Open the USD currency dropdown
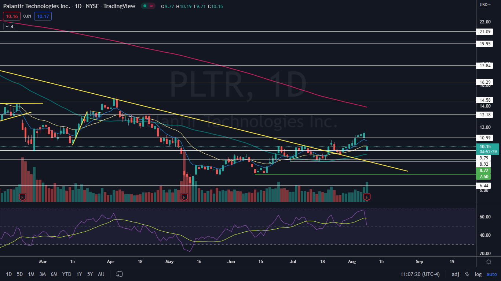The image size is (501, 281). coord(485,5)
